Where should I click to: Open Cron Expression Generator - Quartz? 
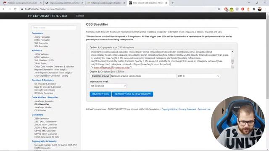pos(51,75)
